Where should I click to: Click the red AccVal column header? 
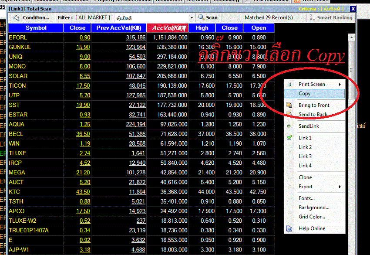coord(167,28)
